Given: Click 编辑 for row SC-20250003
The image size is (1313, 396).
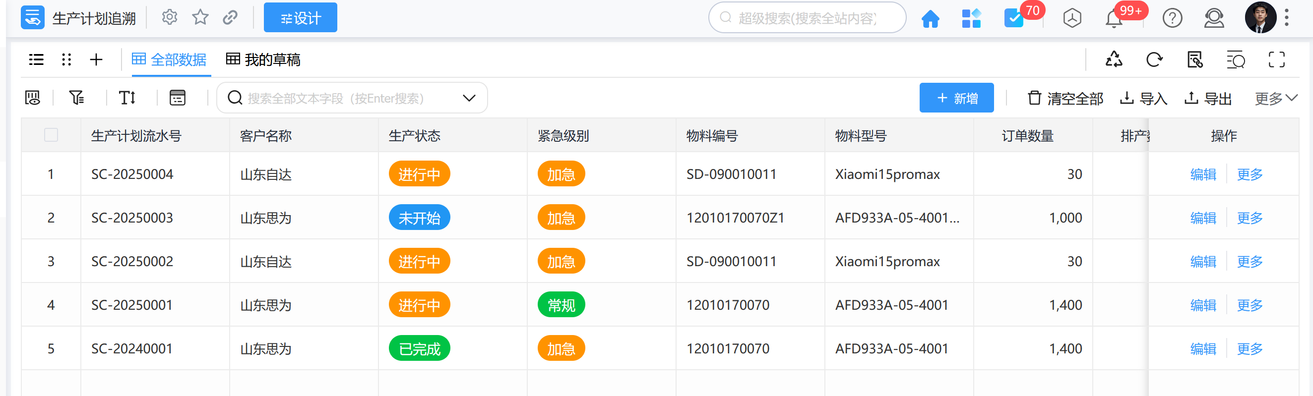Looking at the screenshot, I should coord(1203,219).
